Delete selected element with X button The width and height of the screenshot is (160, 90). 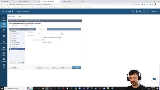(x=19, y=62)
